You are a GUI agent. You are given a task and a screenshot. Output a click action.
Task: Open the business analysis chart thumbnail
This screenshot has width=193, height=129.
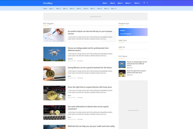click(x=53, y=35)
